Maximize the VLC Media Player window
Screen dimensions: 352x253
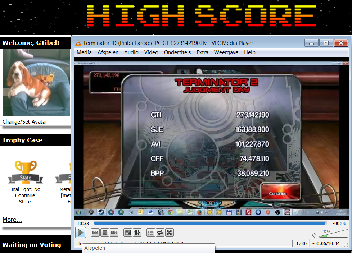326,43
